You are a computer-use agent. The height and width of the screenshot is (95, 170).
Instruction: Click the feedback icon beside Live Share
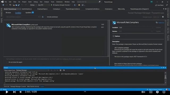pyautogui.click(x=167, y=5)
